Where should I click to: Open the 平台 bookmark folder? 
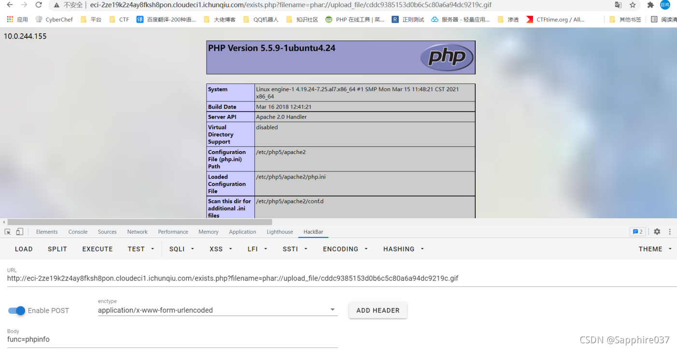[91, 20]
